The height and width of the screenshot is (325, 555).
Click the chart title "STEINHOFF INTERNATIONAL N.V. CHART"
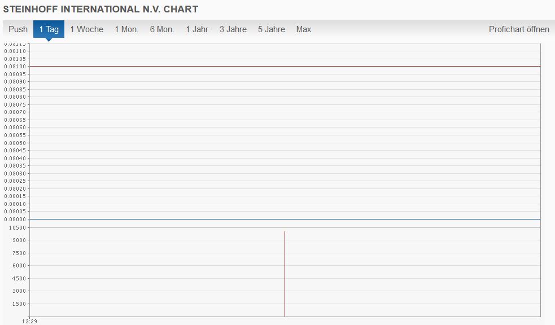click(x=100, y=9)
